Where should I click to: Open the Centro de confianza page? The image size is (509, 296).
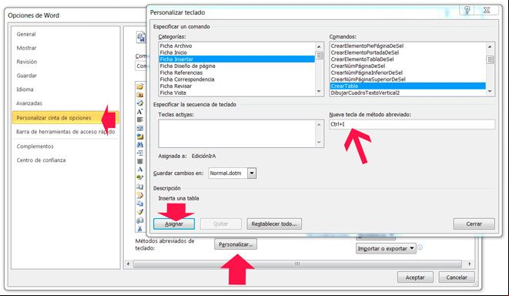[x=42, y=160]
